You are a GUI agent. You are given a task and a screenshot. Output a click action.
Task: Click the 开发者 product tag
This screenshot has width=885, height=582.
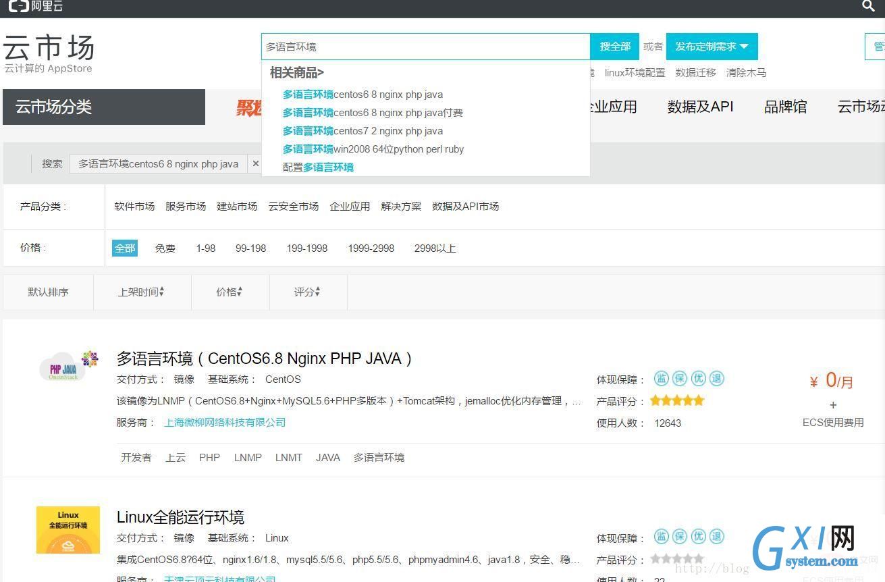[x=136, y=457]
